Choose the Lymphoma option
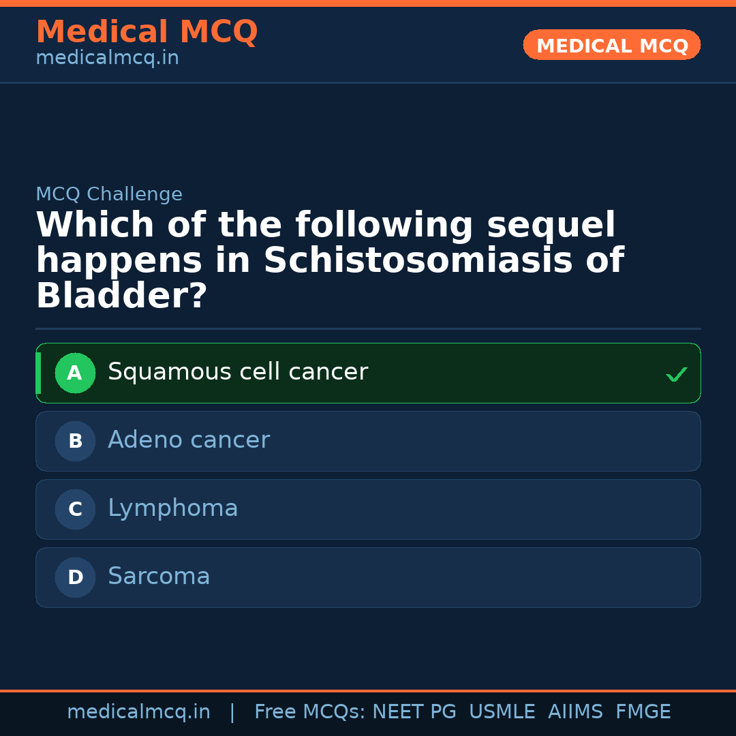 [173, 508]
